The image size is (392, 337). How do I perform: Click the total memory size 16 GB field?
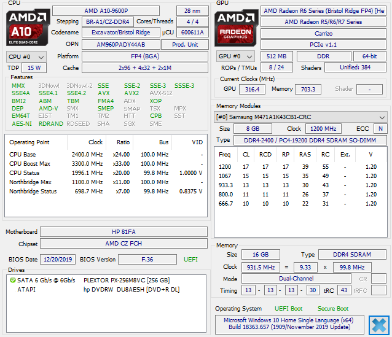coord(261,254)
